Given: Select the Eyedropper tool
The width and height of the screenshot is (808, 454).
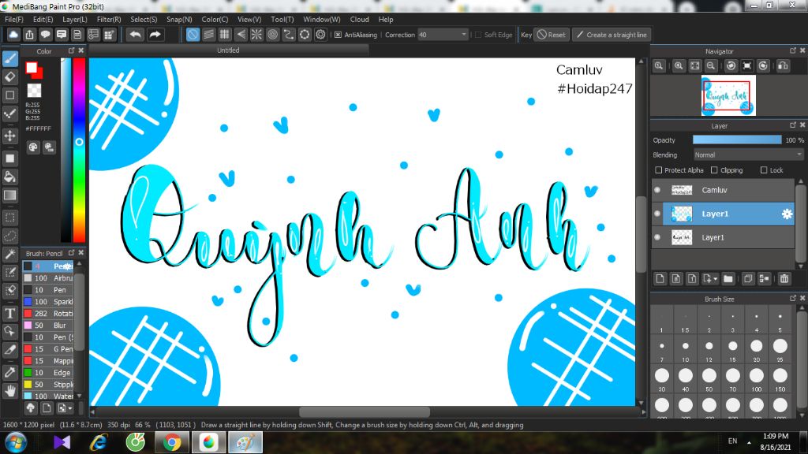Looking at the screenshot, I should tap(9, 372).
